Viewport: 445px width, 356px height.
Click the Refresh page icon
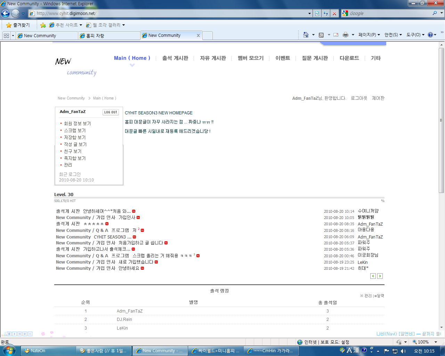[326, 14]
